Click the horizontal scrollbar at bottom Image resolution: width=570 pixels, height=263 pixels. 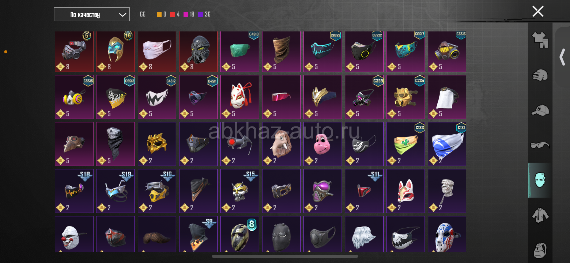click(285, 256)
